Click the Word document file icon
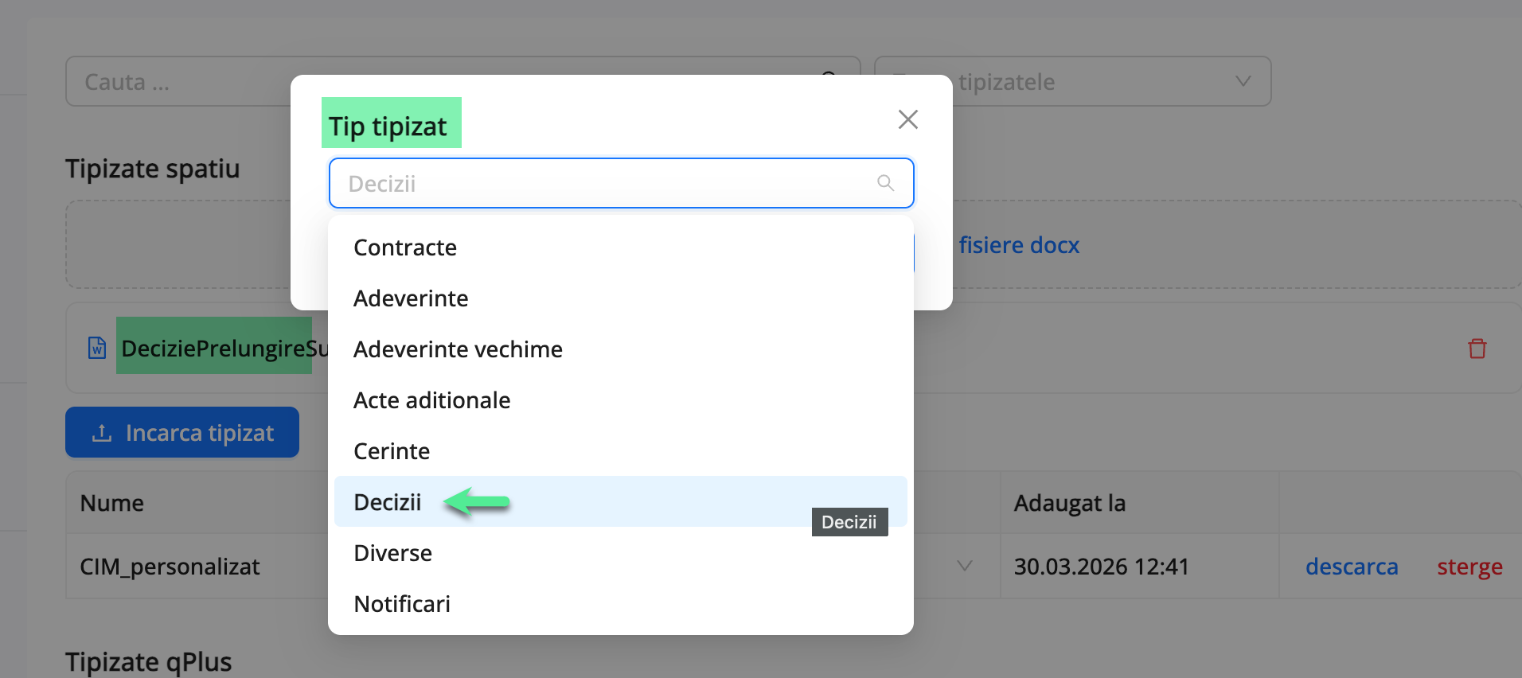 (97, 348)
